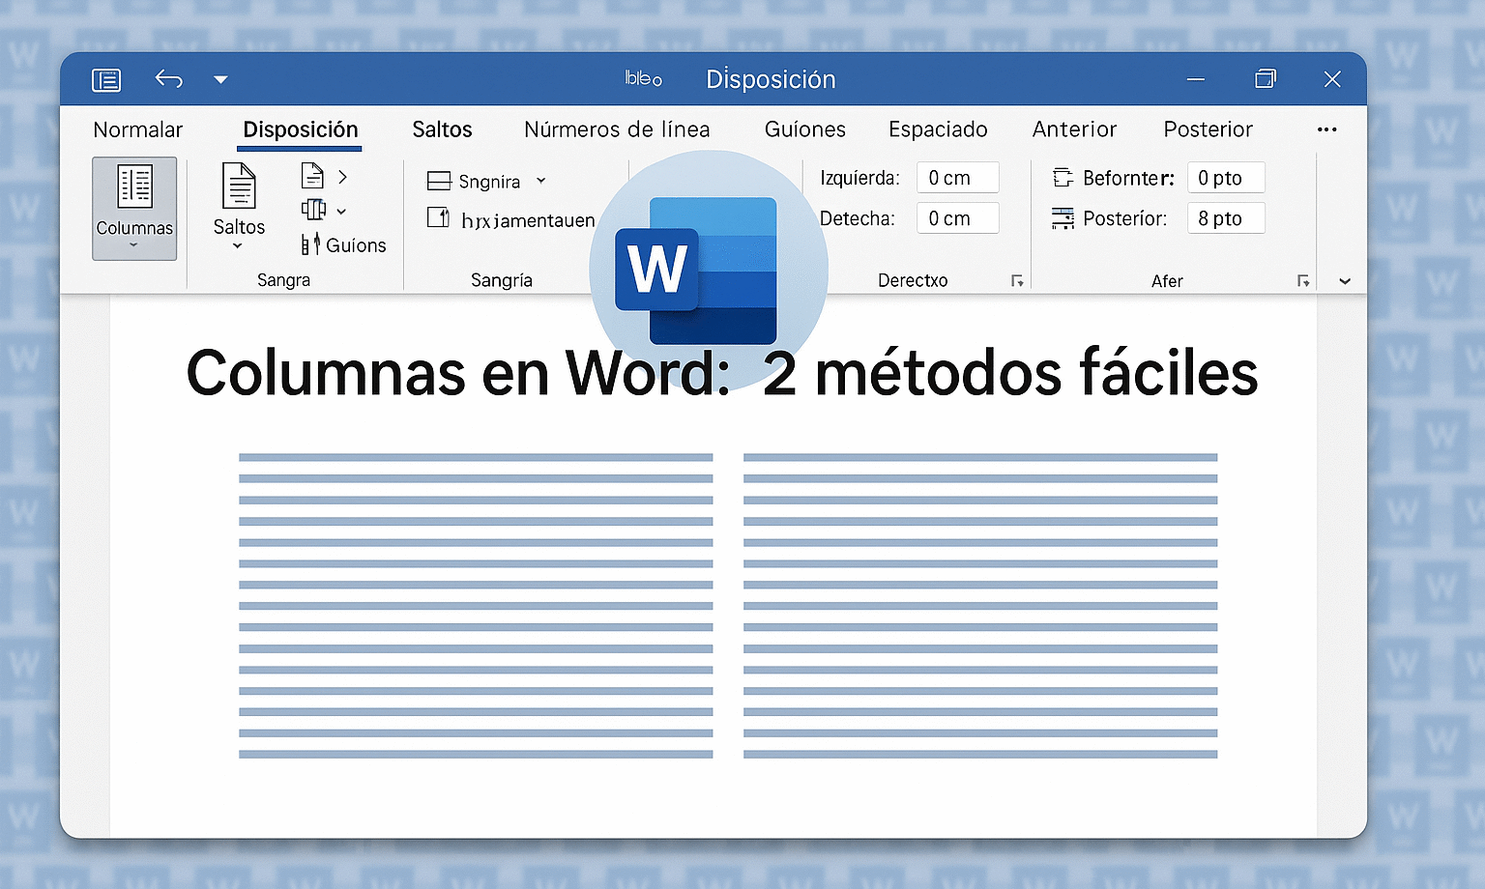
Task: Click the Posteríor spacing icon
Action: [1063, 218]
